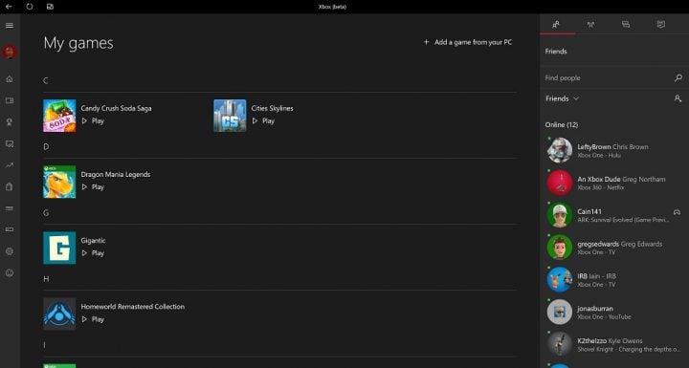Open the Candy Crush Soda Saga title

pyautogui.click(x=116, y=108)
